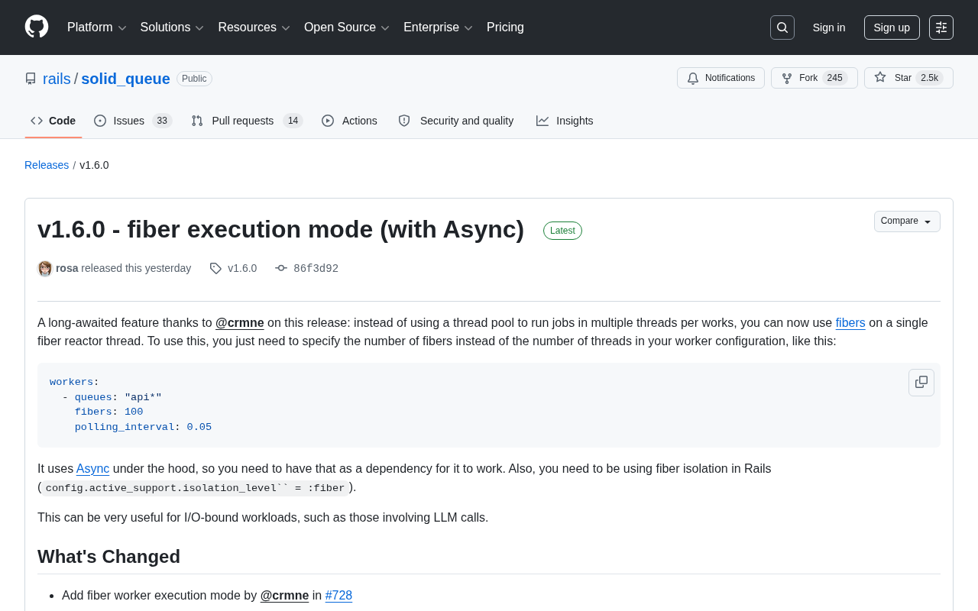Expand the Platform menu
Image resolution: width=978 pixels, height=611 pixels.
97,27
